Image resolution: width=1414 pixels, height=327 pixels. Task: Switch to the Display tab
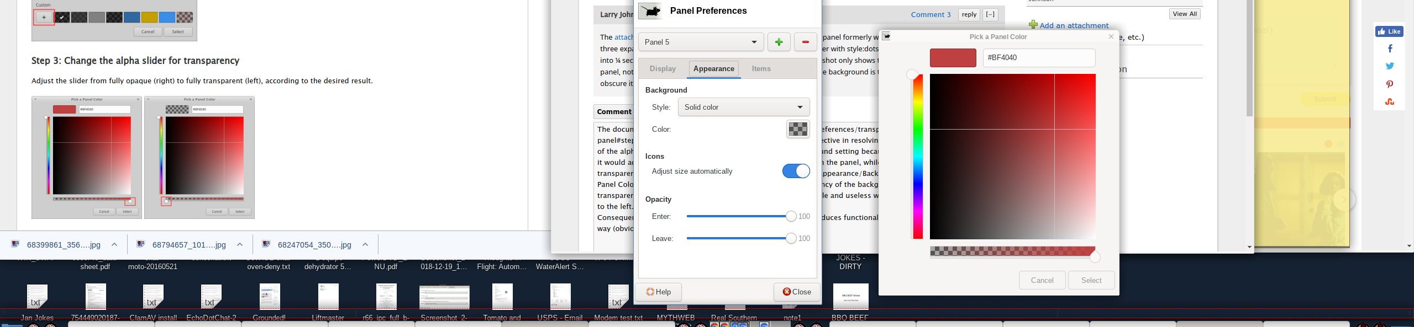point(663,69)
